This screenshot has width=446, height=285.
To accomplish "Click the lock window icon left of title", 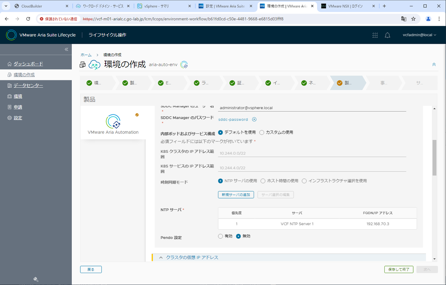I will tap(83, 65).
